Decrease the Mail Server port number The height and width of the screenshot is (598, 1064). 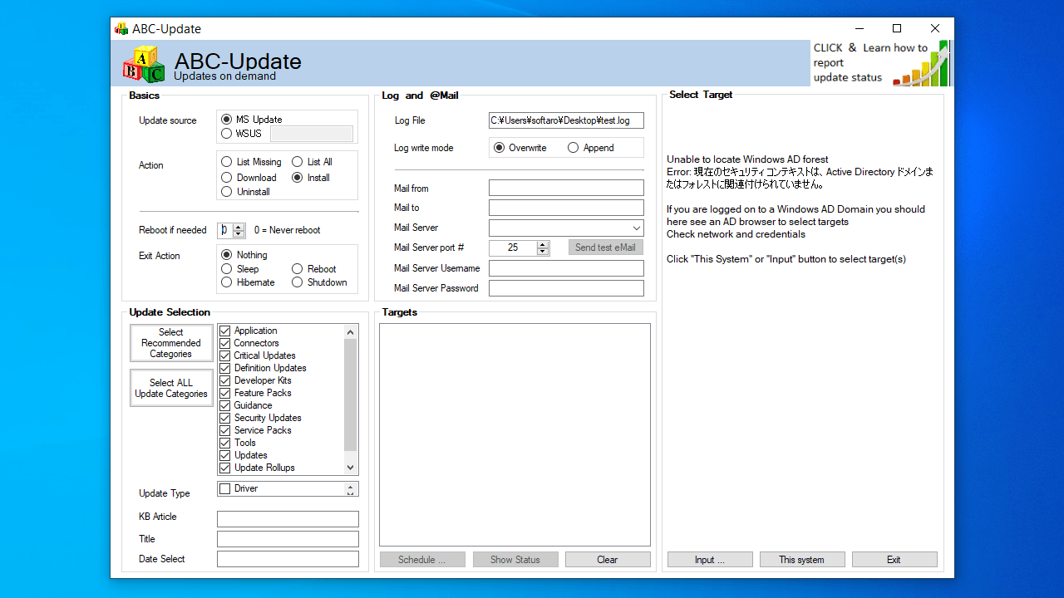[x=543, y=252]
